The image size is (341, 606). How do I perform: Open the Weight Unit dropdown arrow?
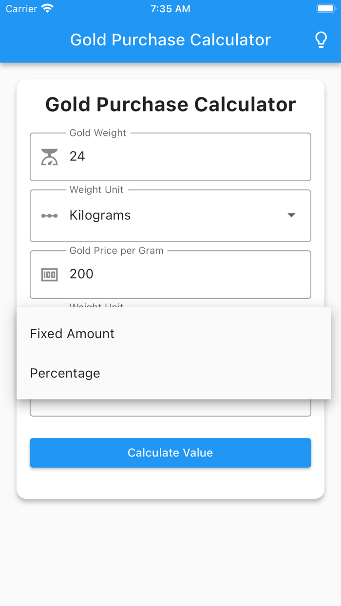(x=291, y=215)
